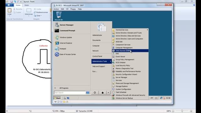The height and width of the screenshot is (113, 201).
Task: Open ADSI Edit tool
Action: click(130, 42)
